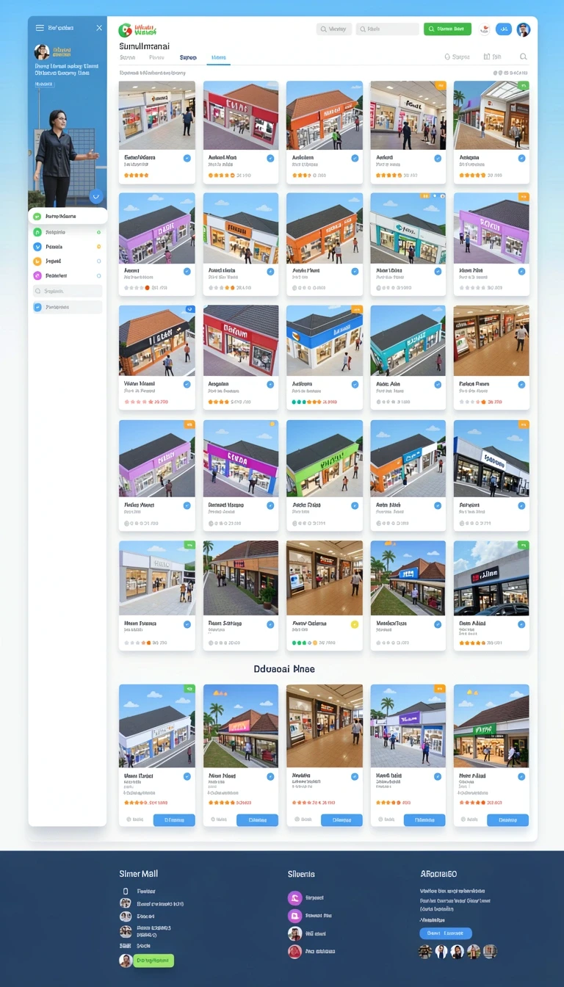Open the lavender building thumbnail with the orange badge in the second row

[491, 228]
